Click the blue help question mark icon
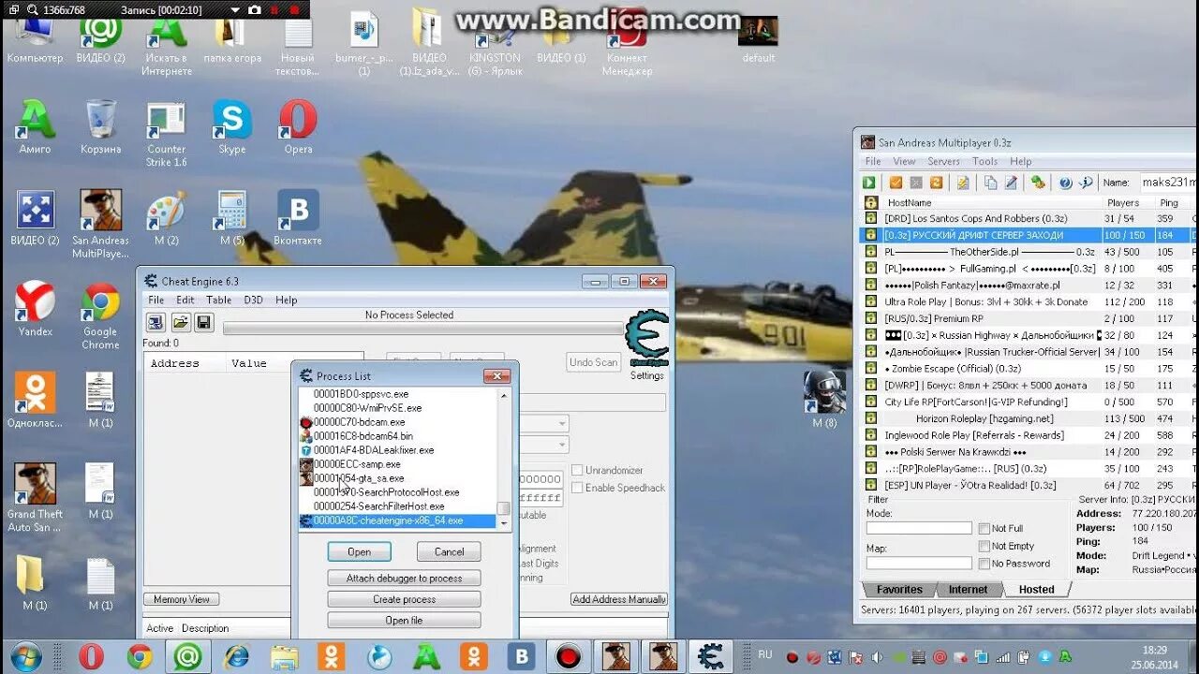 click(1065, 183)
